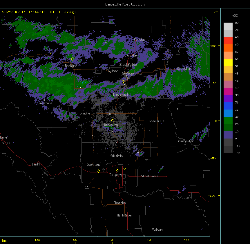Click the RockyMH label

click(71, 66)
